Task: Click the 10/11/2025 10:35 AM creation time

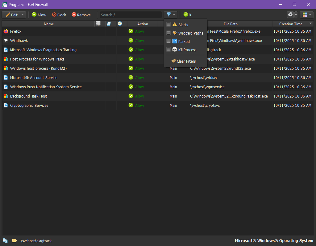Action: tap(292, 106)
